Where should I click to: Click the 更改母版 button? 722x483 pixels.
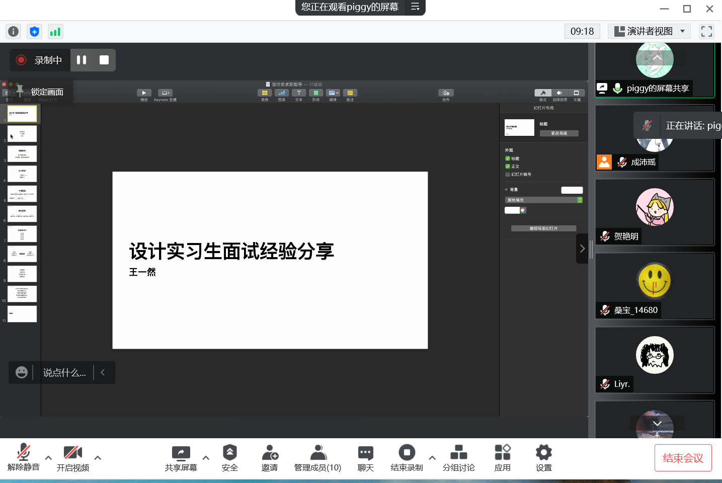coord(559,132)
